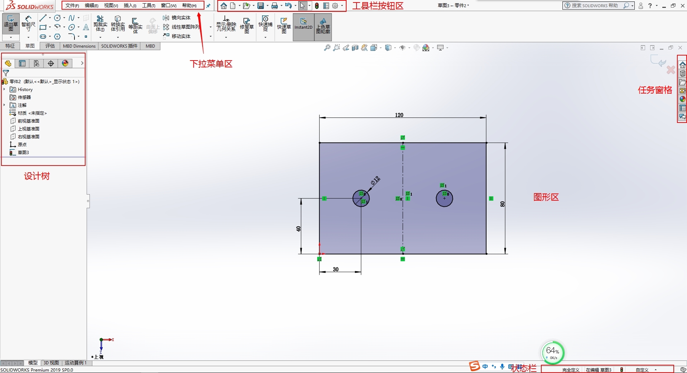
Task: Click the Zoom to Fit icon
Action: (x=327, y=48)
